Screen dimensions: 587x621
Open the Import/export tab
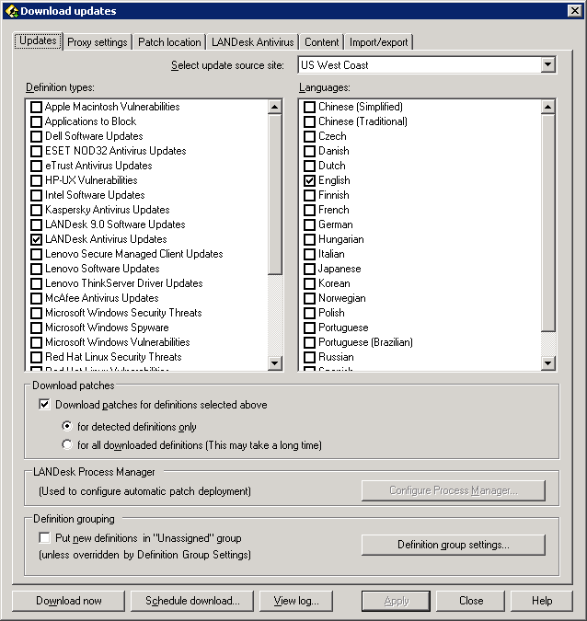pos(378,42)
